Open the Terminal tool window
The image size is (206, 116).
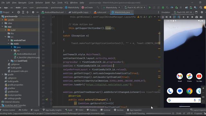tap(105, 110)
